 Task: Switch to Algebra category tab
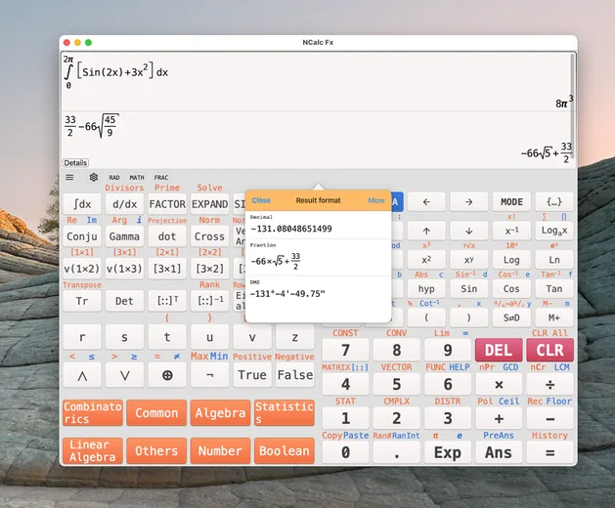(220, 412)
